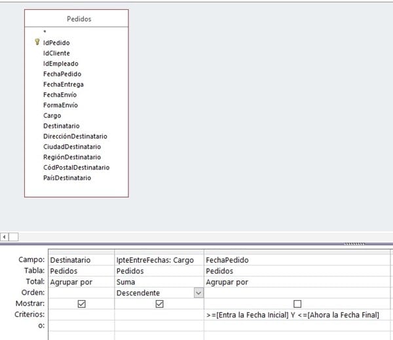
Task: Click the pane splitter grip above the grid
Action: [x=354, y=242]
